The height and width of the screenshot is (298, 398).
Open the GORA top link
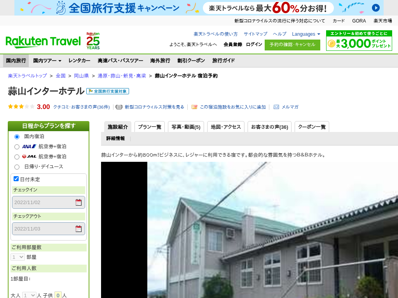click(359, 21)
